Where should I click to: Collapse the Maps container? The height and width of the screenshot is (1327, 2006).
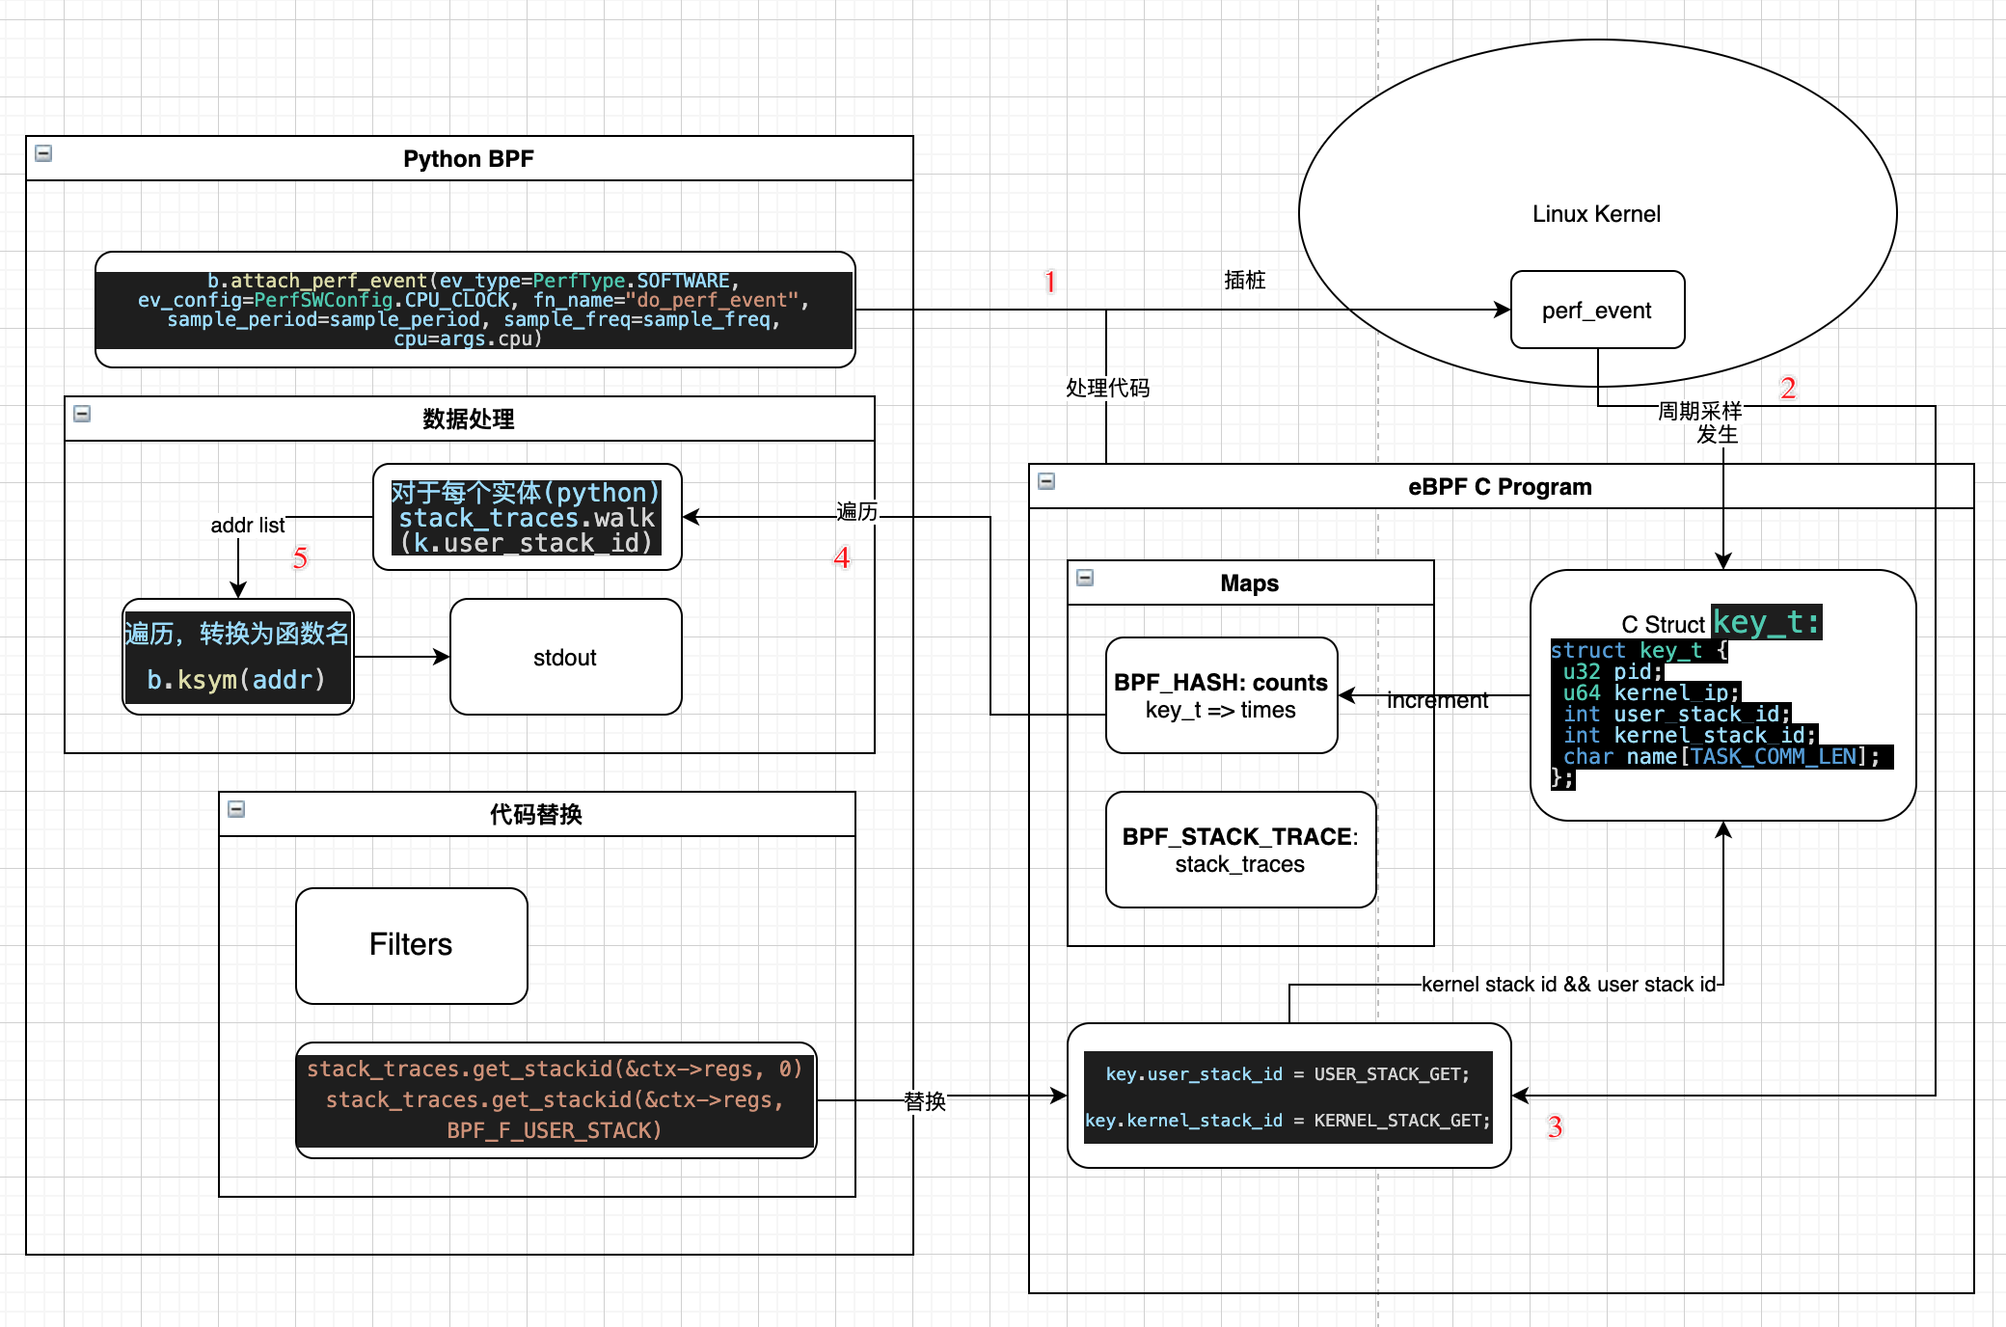tap(1085, 578)
